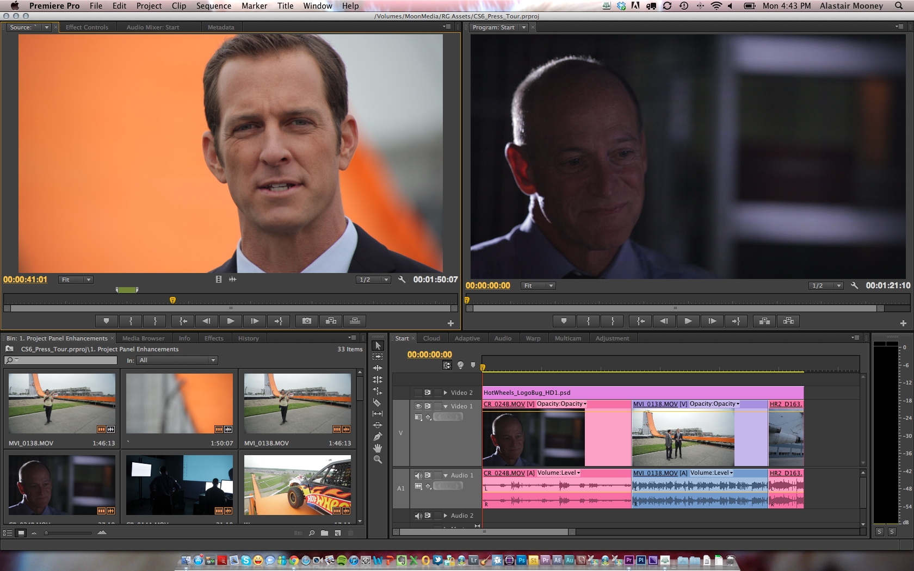Expand the Video 2 track
914x571 pixels.
click(446, 393)
